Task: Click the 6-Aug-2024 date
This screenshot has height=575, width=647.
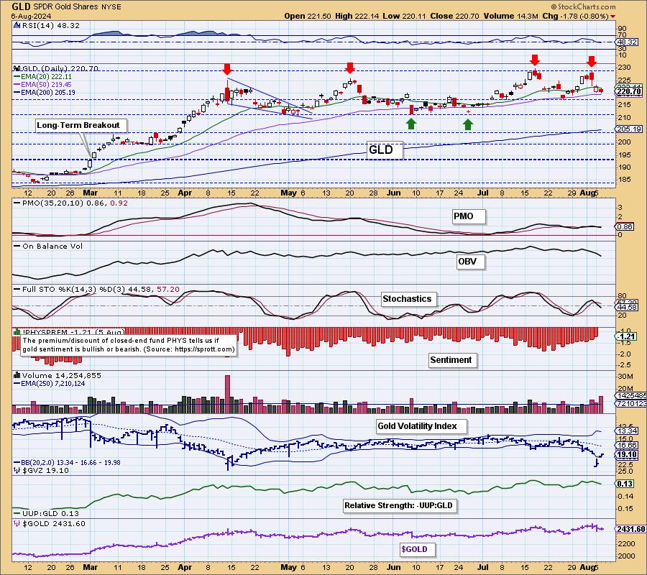Action: tap(32, 16)
